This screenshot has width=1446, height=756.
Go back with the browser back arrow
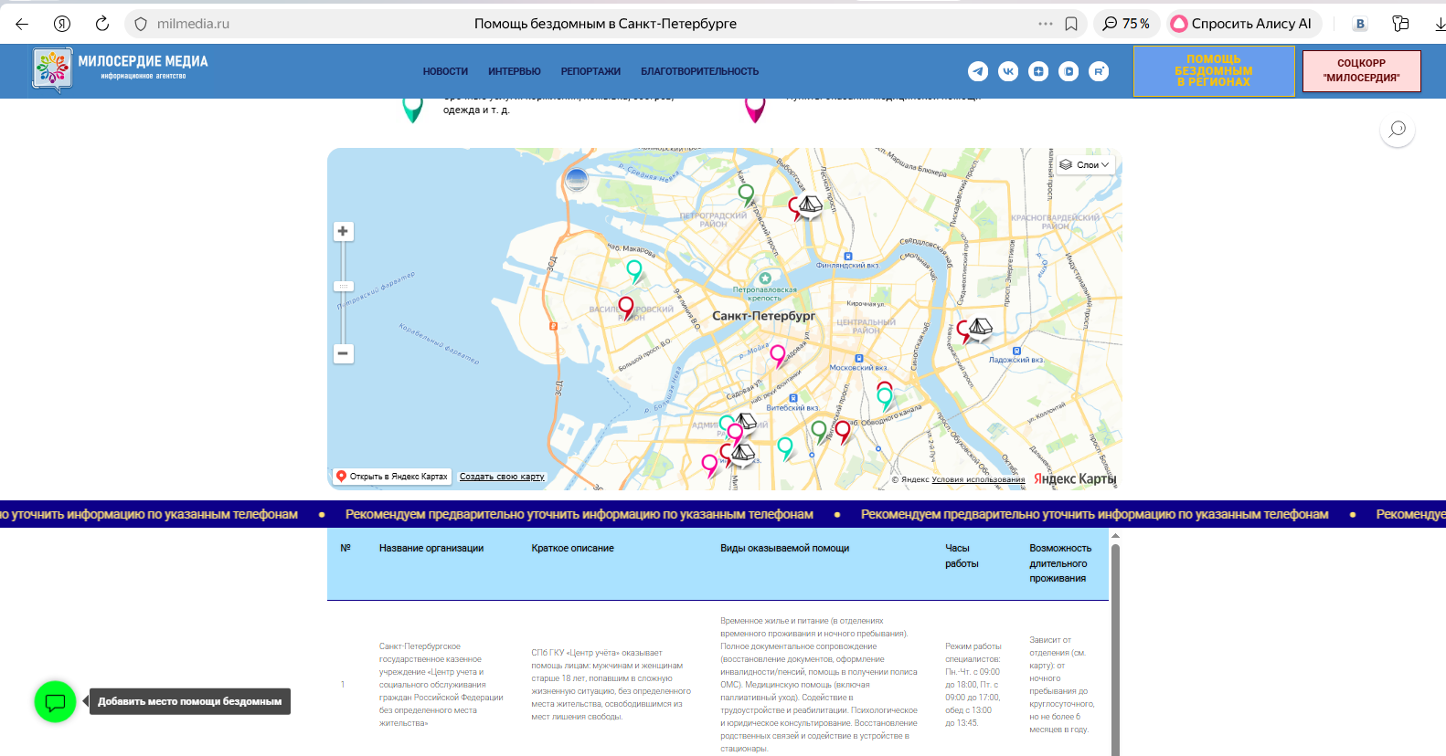(x=22, y=24)
